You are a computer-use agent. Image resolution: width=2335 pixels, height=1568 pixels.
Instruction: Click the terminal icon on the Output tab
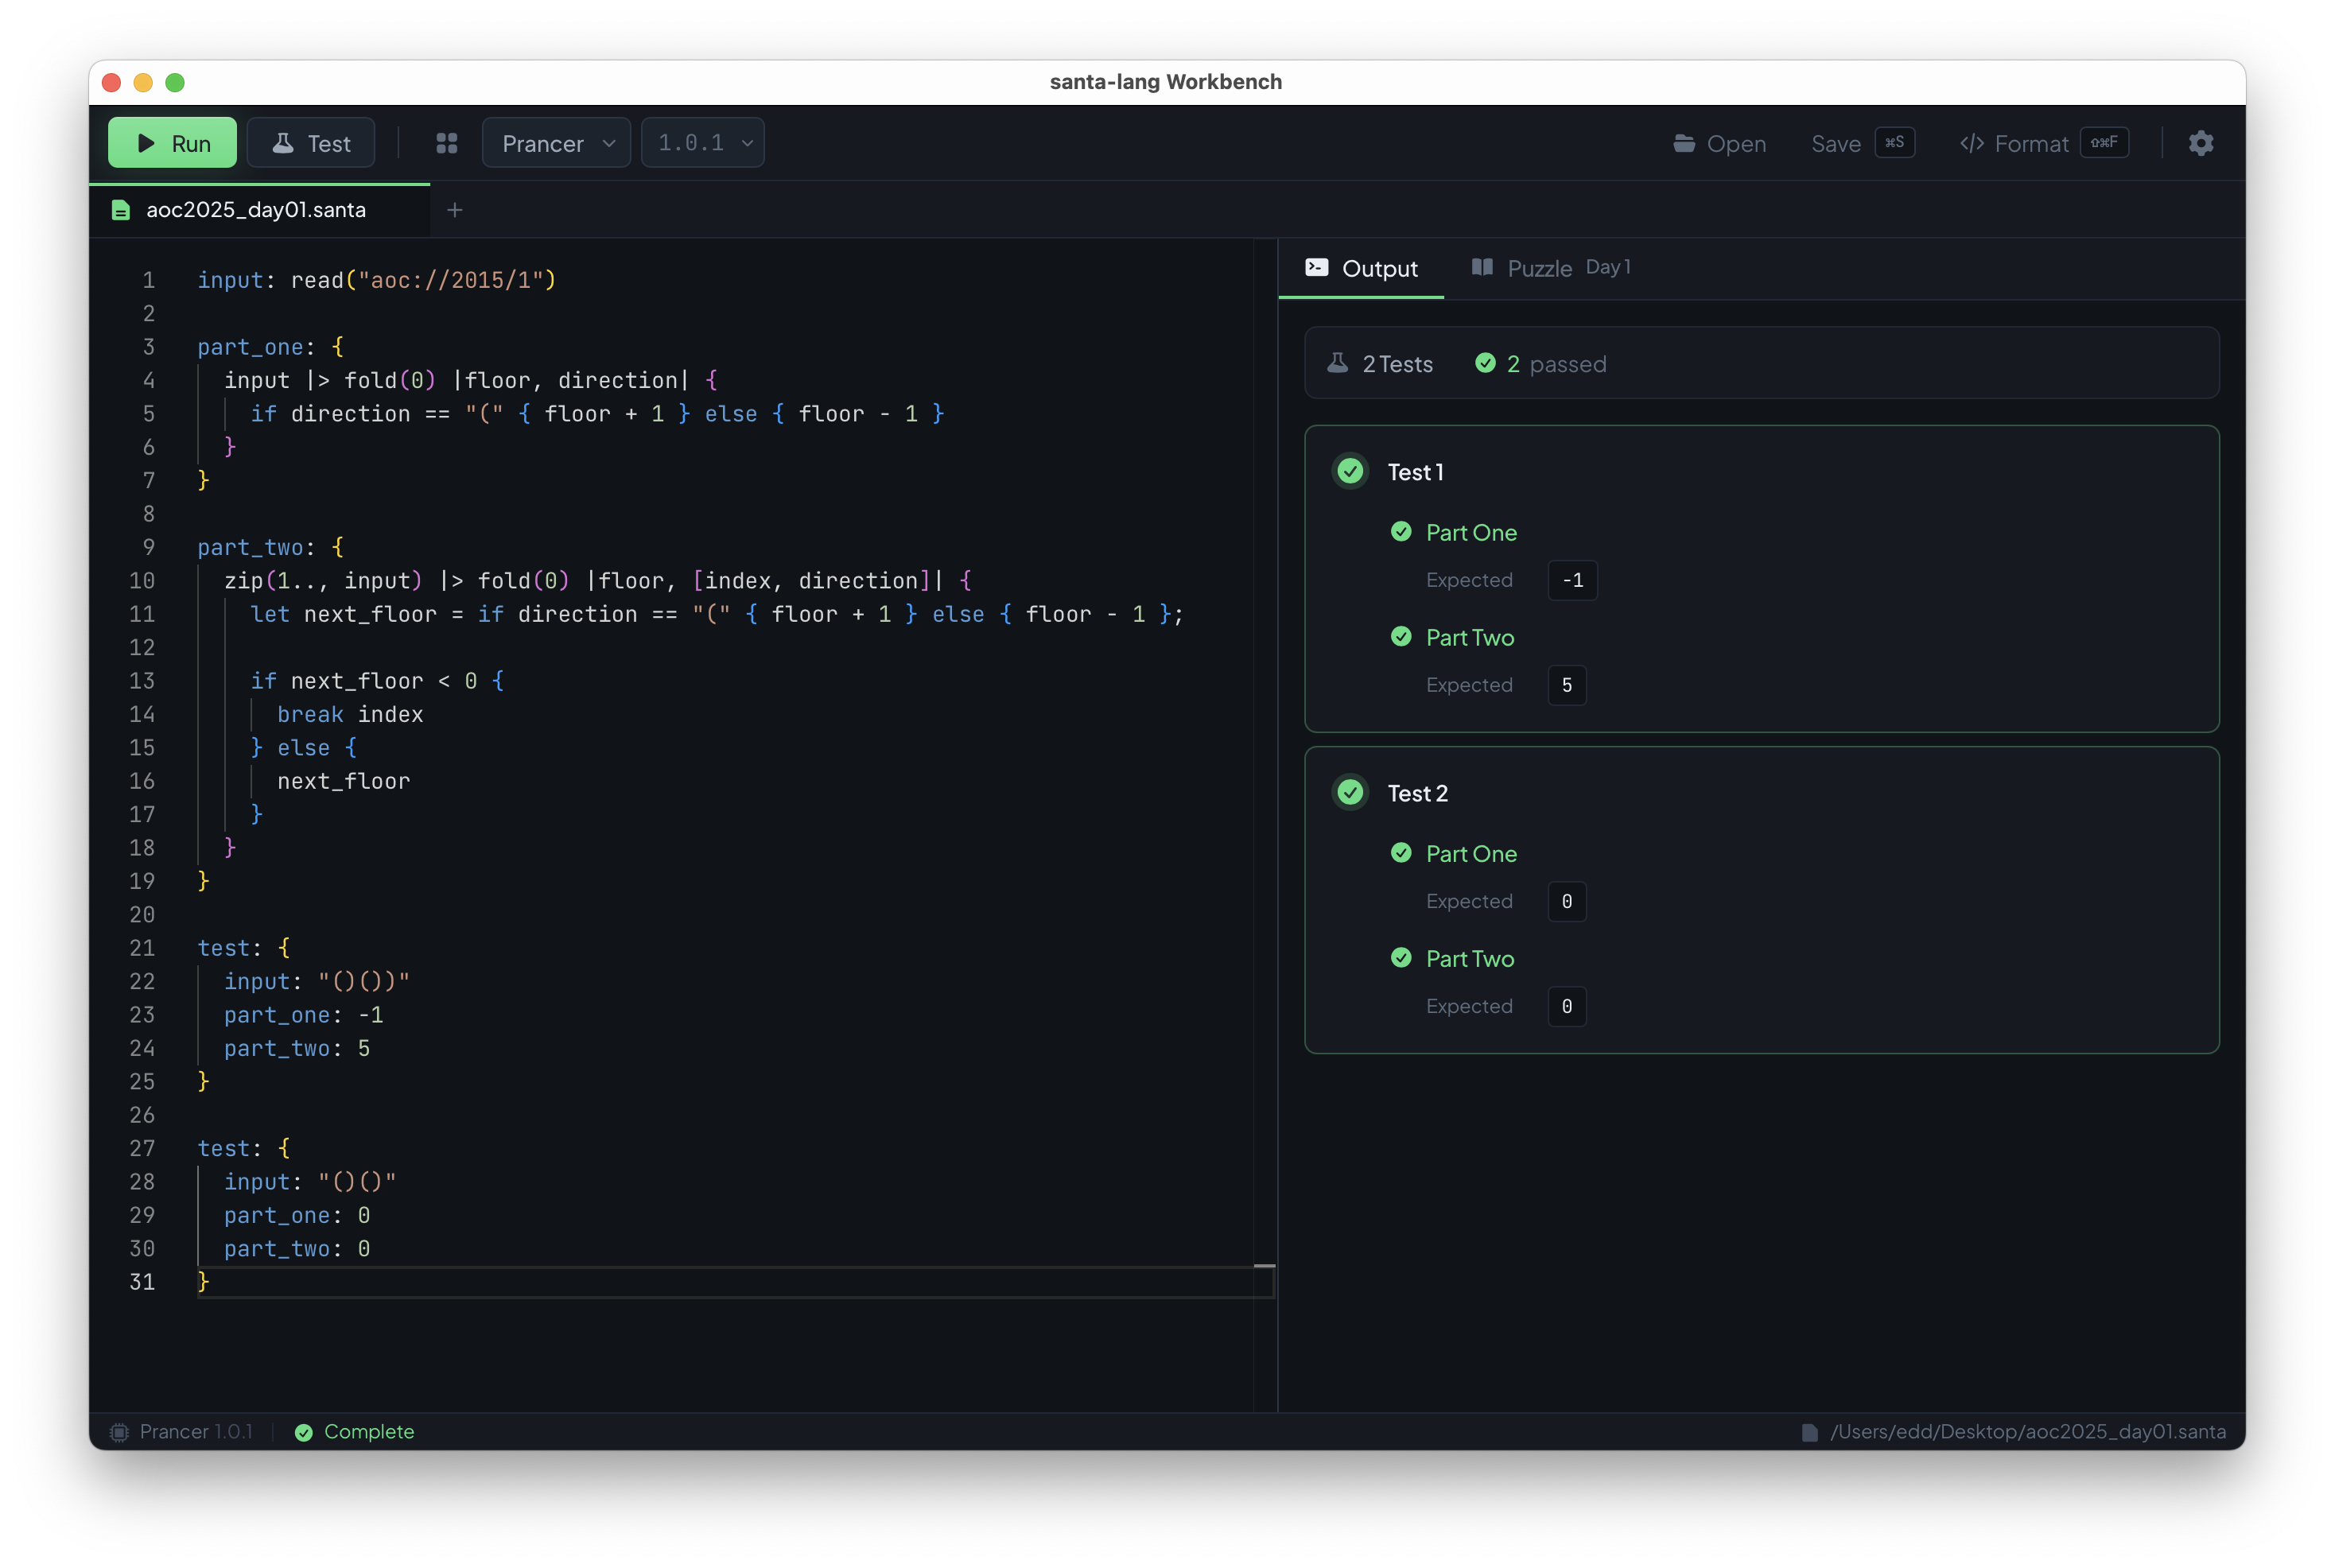pos(1317,268)
